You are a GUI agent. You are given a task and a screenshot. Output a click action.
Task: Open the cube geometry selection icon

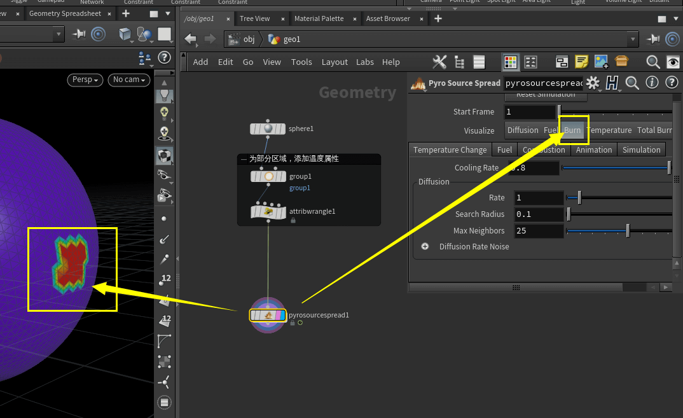pyautogui.click(x=125, y=34)
